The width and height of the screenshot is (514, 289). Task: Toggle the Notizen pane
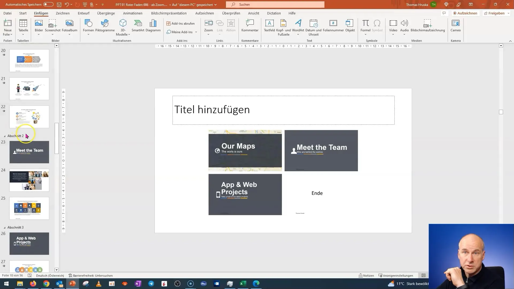[x=366, y=275]
